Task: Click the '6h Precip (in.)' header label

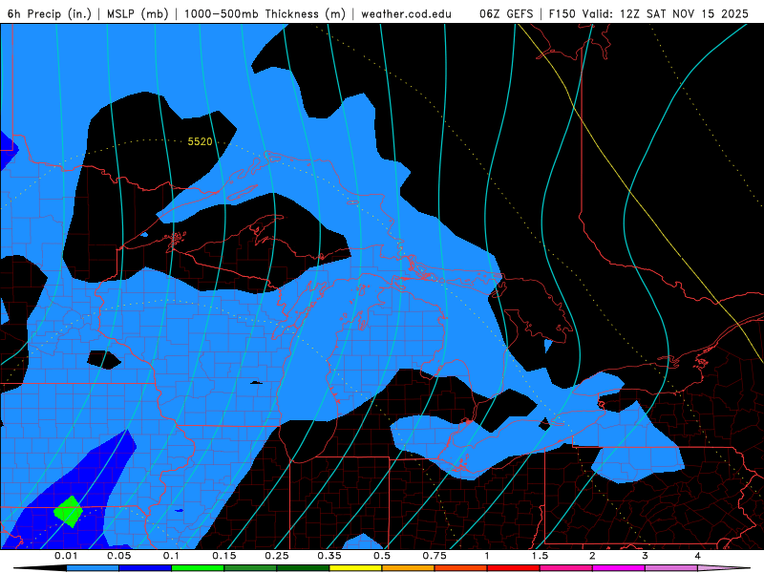Action: click(50, 13)
